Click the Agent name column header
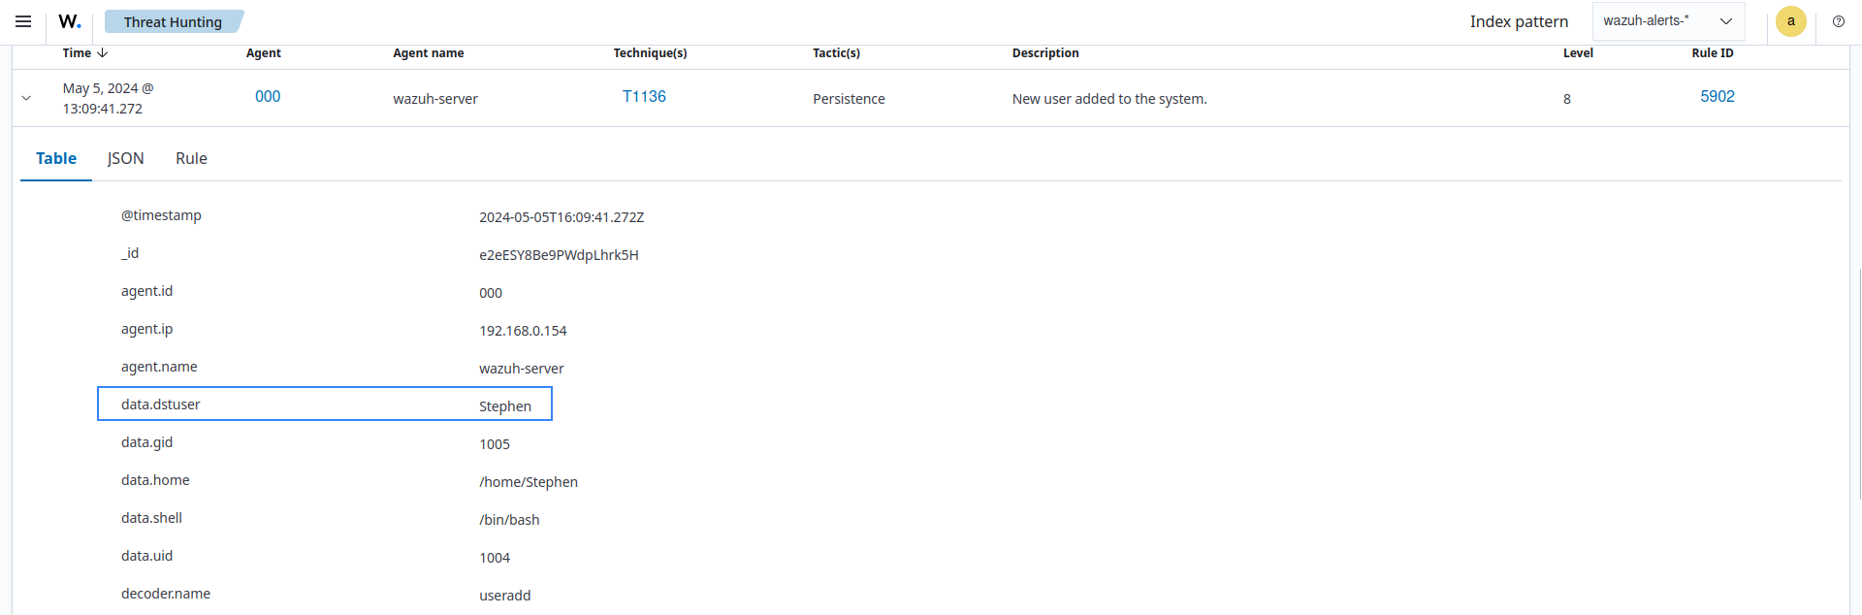Image resolution: width=1862 pixels, height=615 pixels. tap(428, 53)
